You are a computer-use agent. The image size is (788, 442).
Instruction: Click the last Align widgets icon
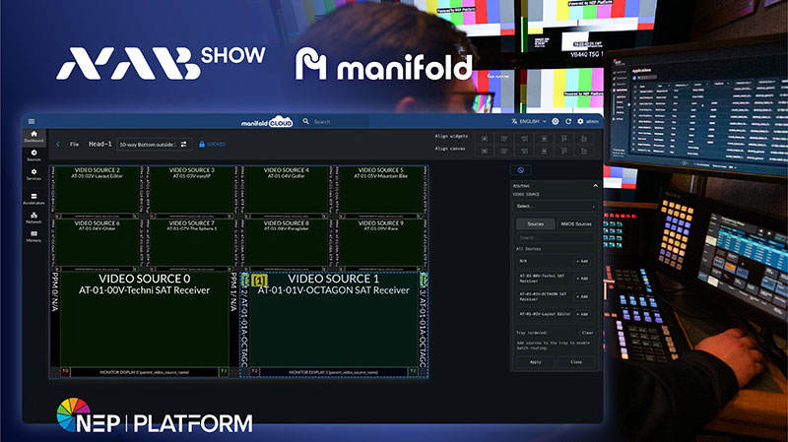click(583, 139)
